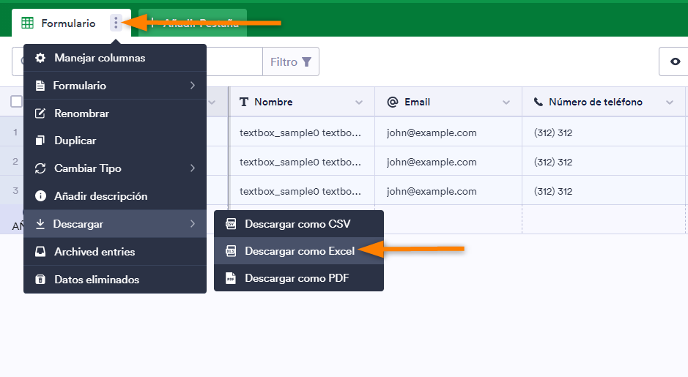Click the CSV file icon

coord(230,224)
